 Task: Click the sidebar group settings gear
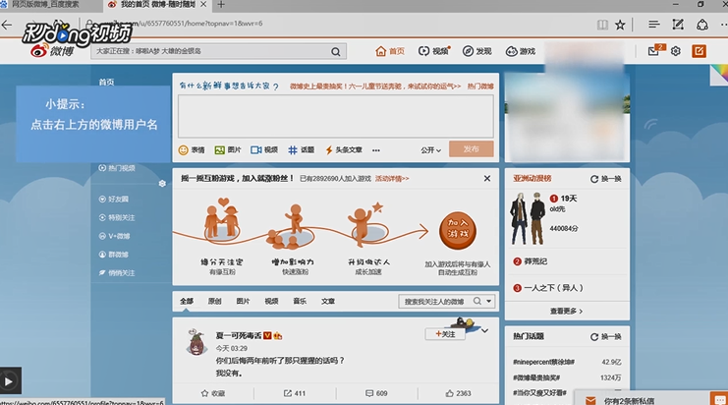tap(162, 184)
